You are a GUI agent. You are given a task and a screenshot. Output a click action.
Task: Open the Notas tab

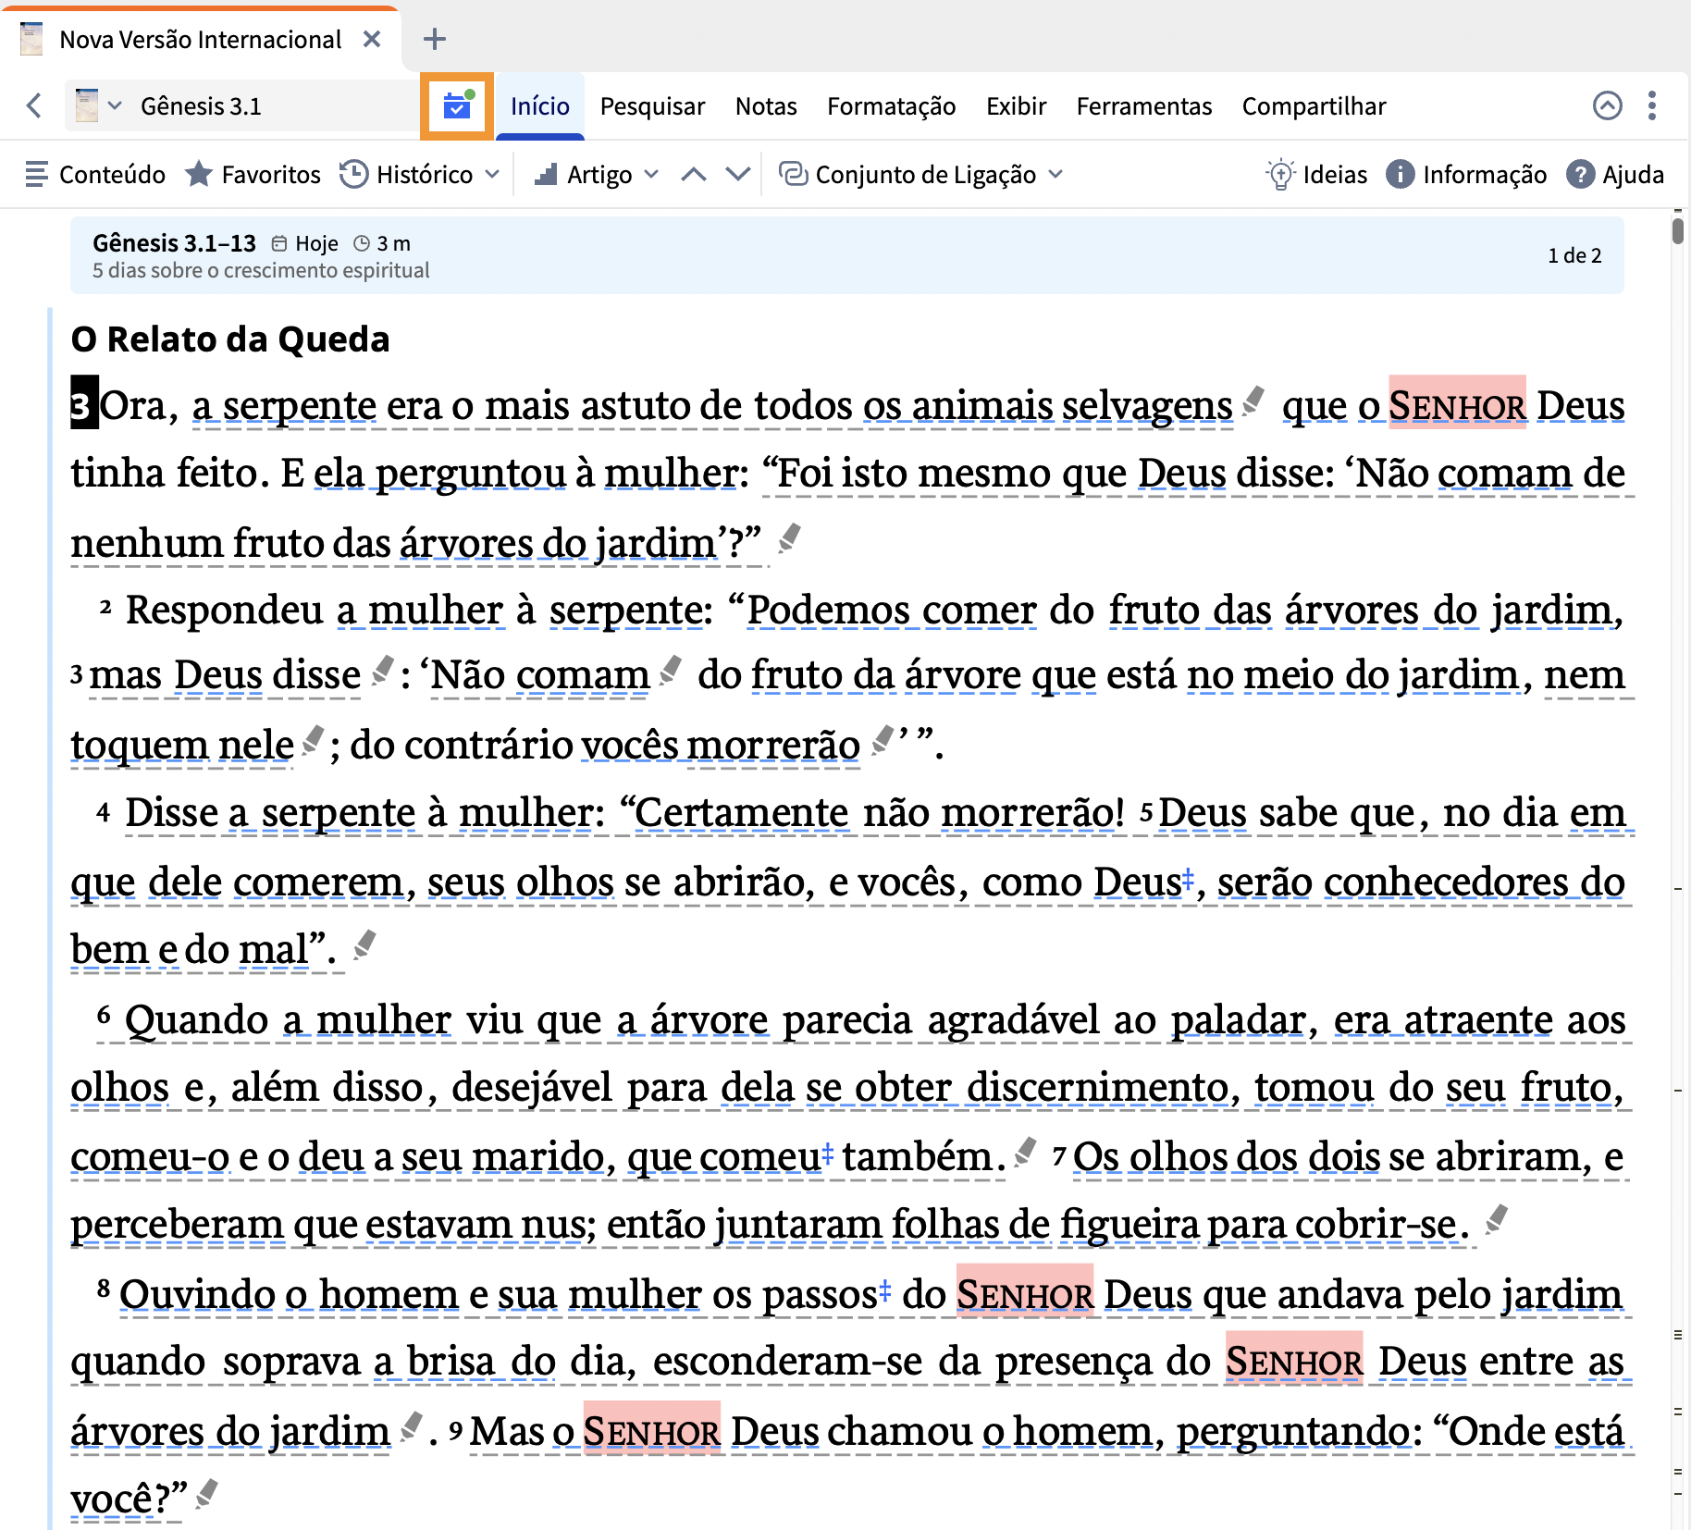(x=766, y=106)
